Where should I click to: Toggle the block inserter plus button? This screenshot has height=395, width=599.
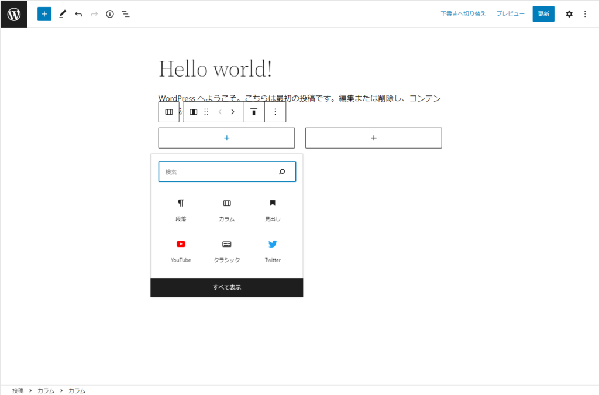(x=44, y=14)
